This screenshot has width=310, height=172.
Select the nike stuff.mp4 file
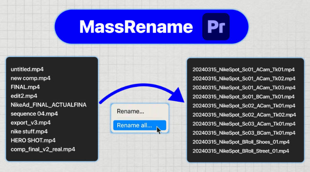(29, 131)
